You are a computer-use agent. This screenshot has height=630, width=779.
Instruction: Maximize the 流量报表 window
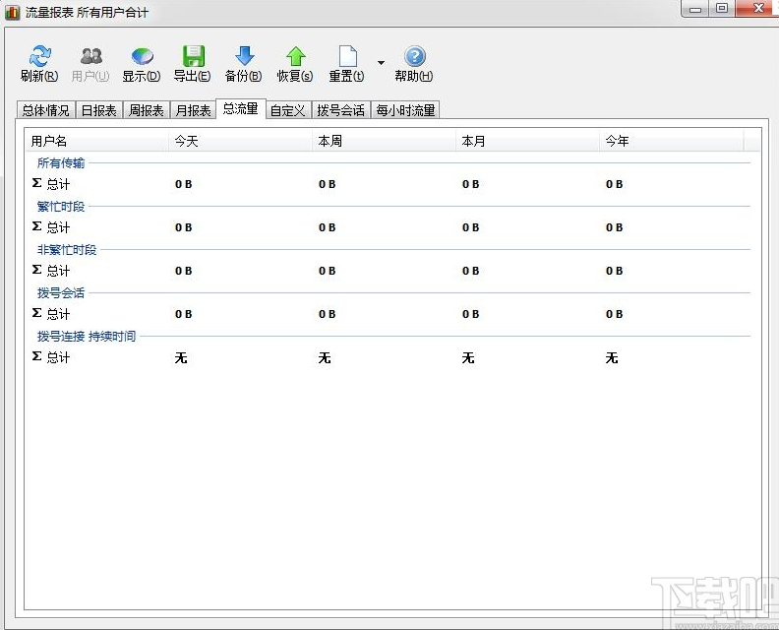click(x=721, y=9)
